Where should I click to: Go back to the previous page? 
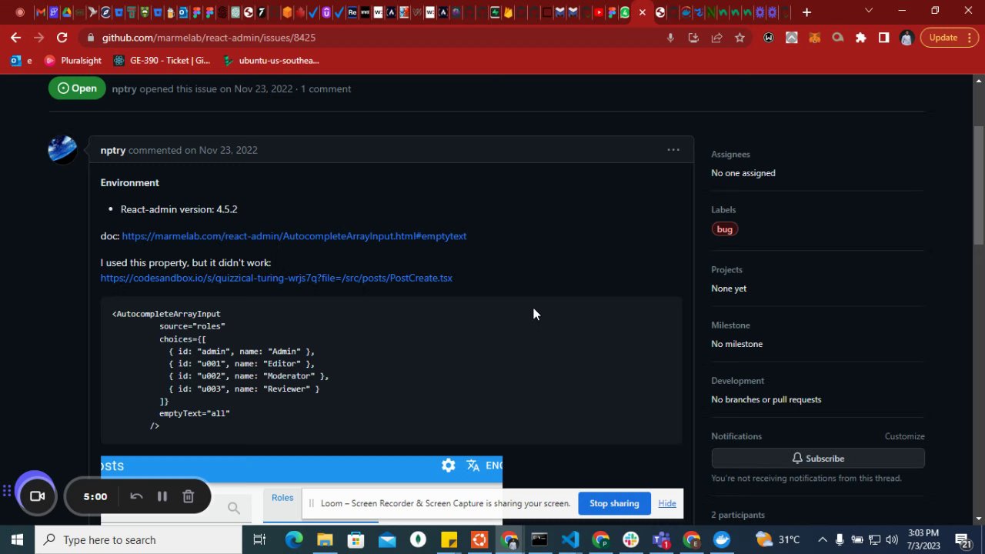[15, 38]
